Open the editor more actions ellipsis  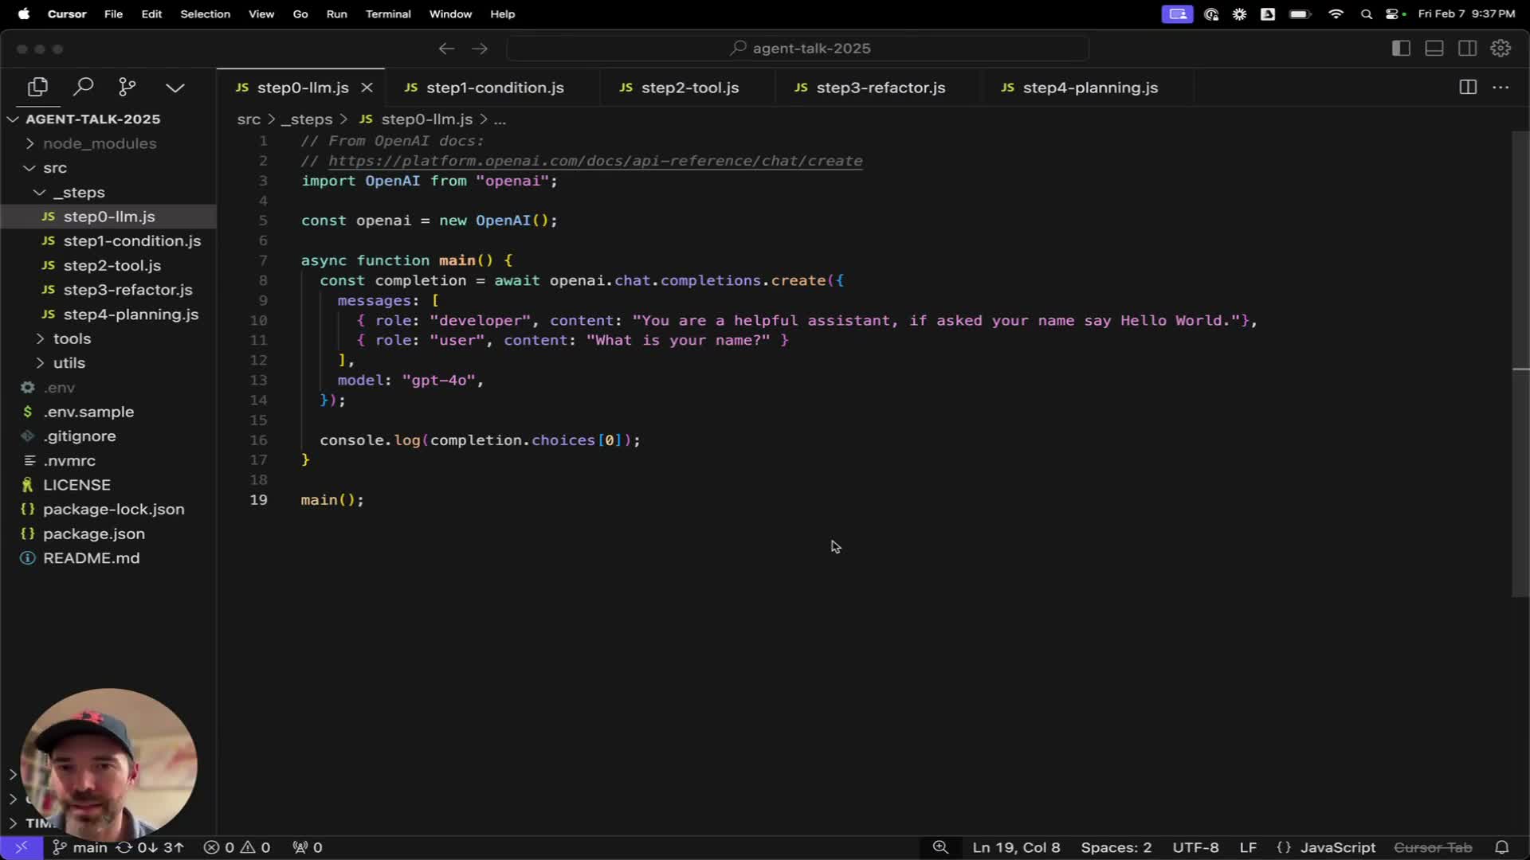[x=1501, y=88]
